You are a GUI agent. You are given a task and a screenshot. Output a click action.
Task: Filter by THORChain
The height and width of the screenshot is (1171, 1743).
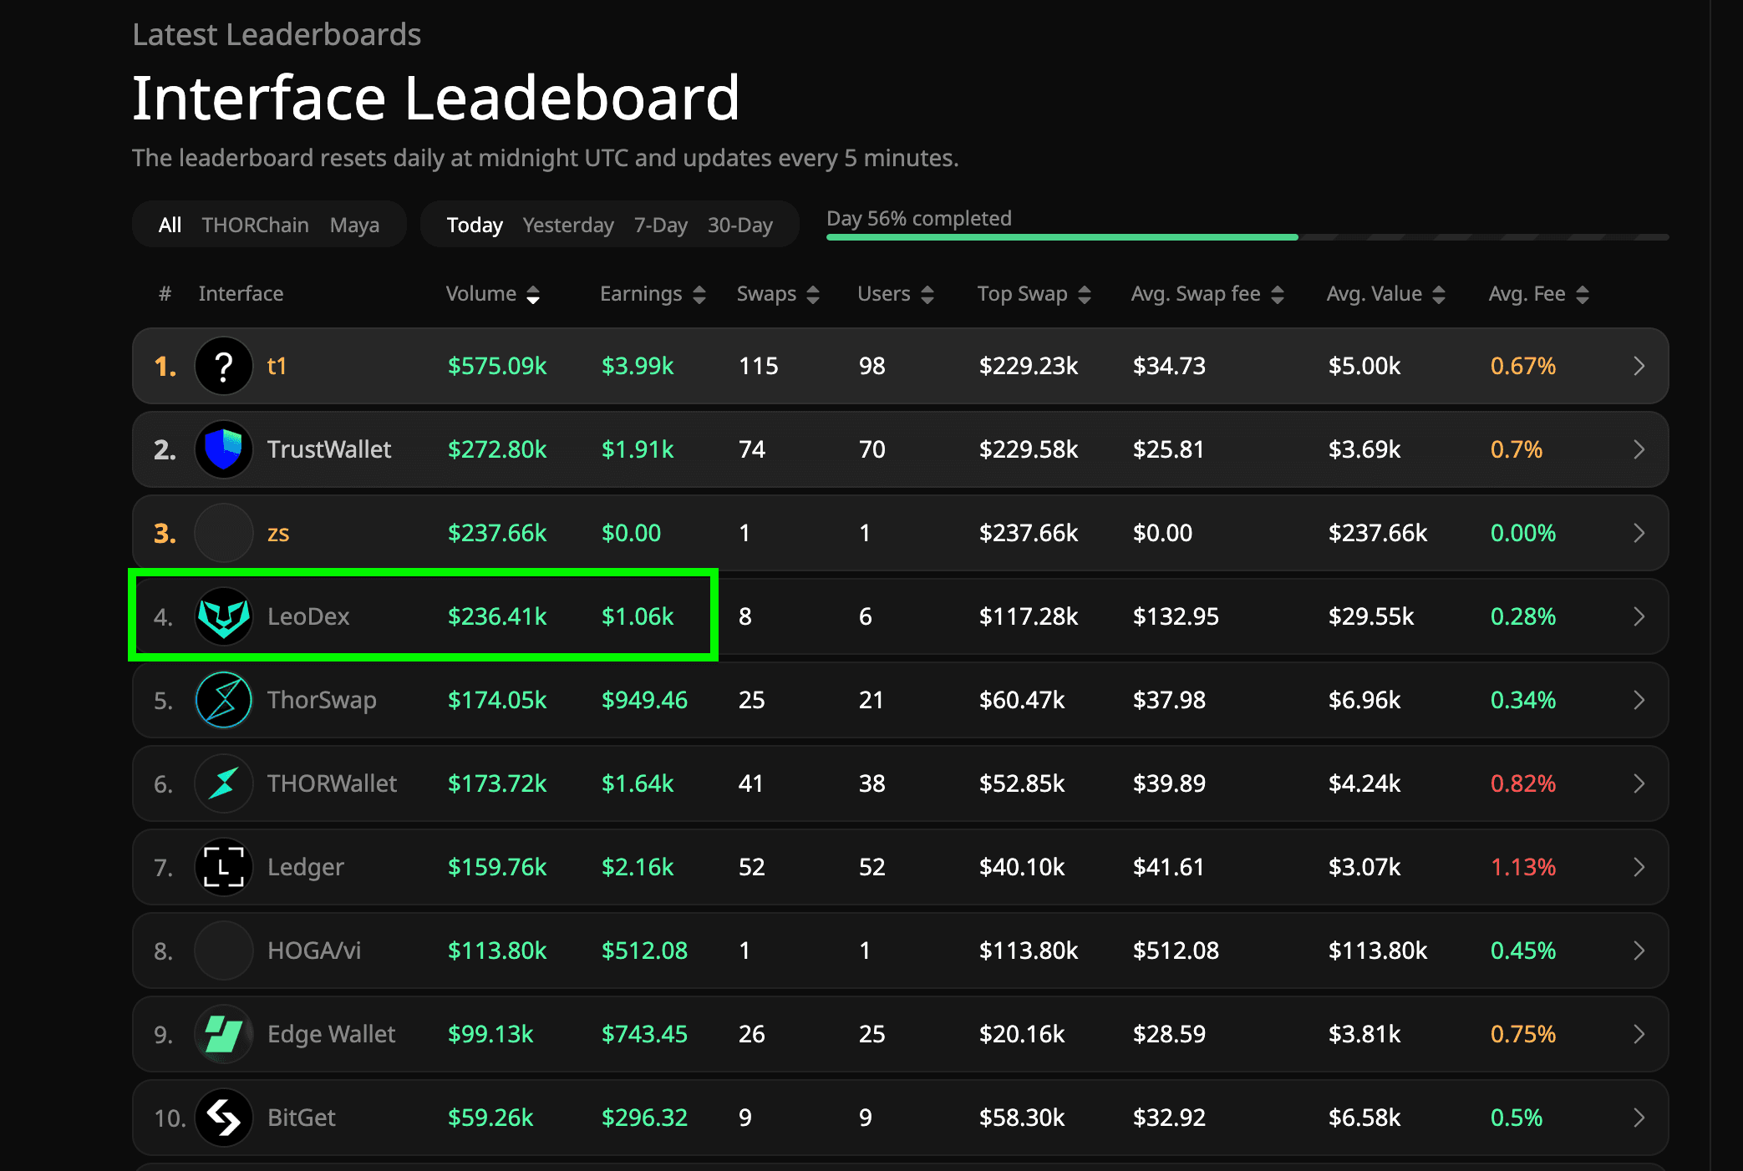255,225
